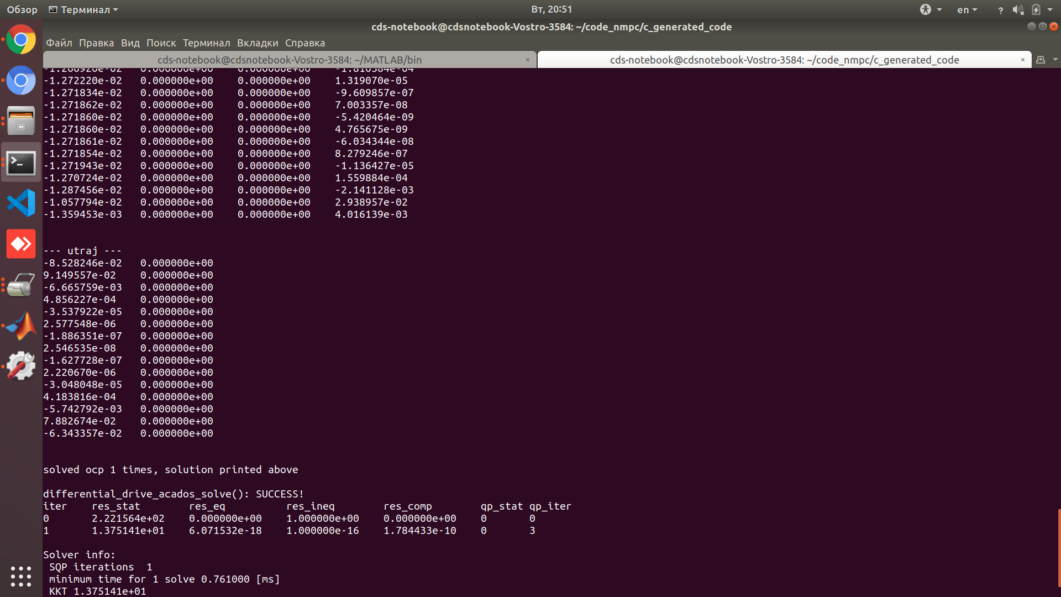The height and width of the screenshot is (597, 1061).
Task: Expand the tab list dropdown arrow
Action: tap(1054, 60)
